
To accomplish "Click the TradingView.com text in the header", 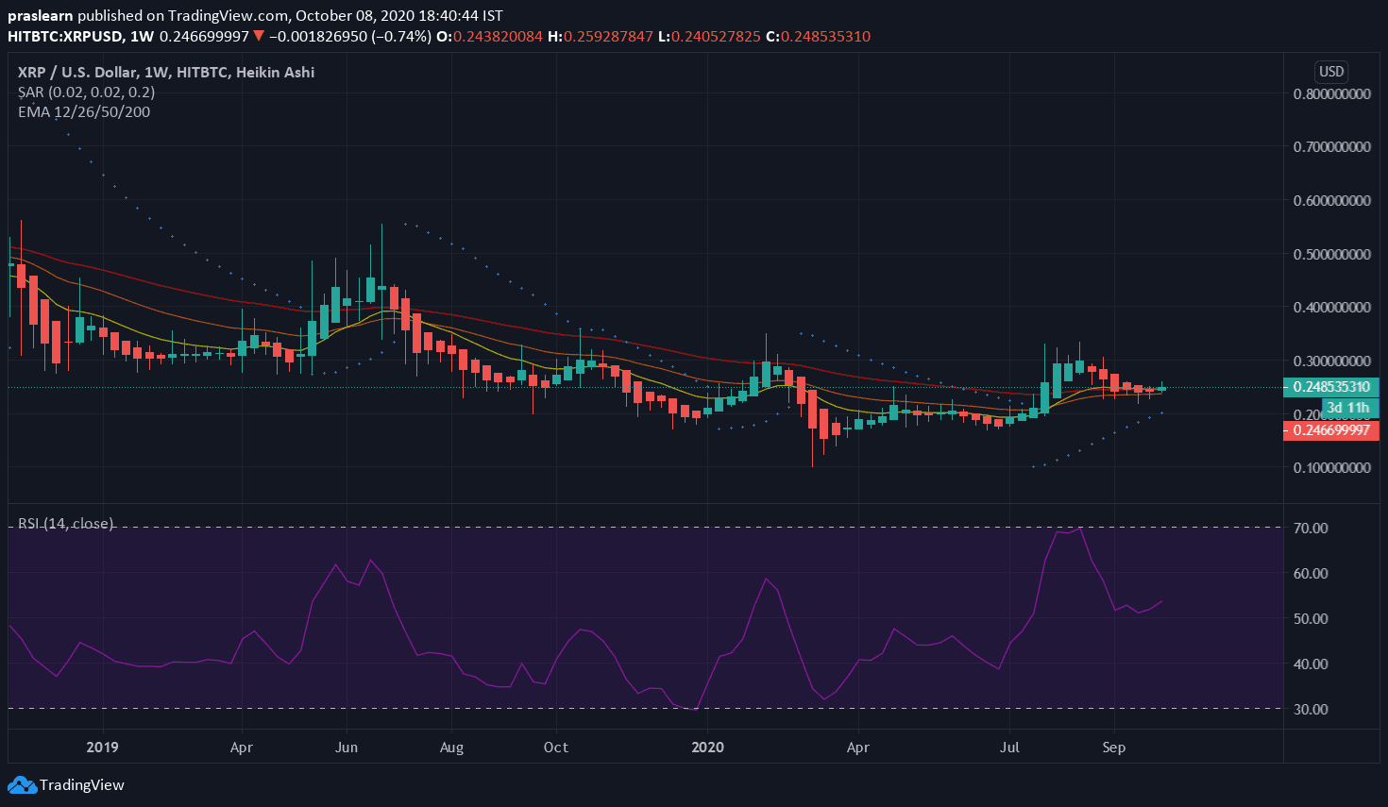I will (x=228, y=15).
